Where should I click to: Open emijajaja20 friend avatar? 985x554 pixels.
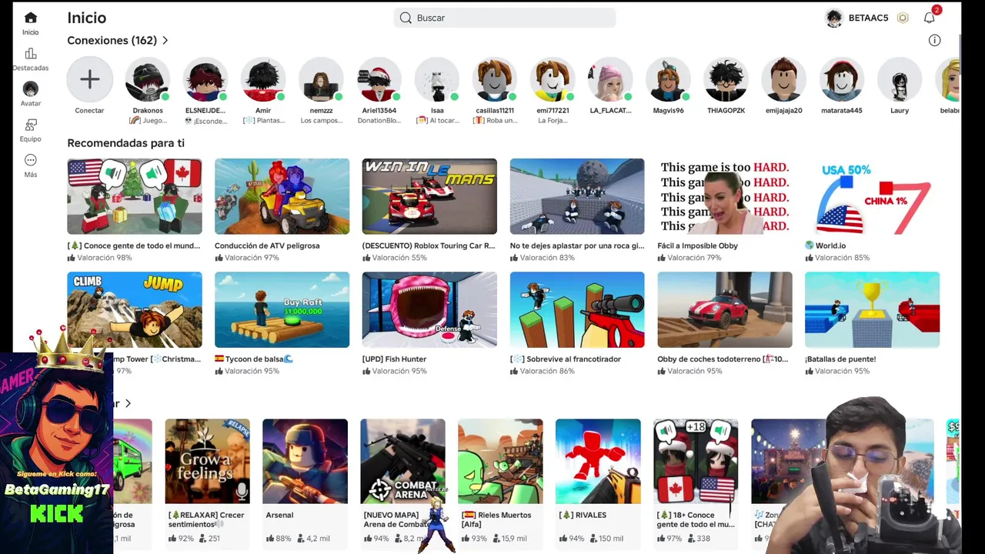pyautogui.click(x=783, y=79)
